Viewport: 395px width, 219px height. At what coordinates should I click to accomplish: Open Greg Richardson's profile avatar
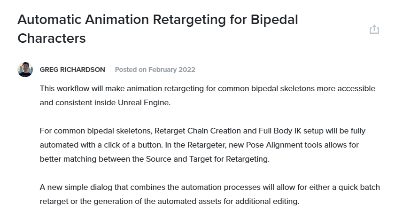[x=25, y=69]
